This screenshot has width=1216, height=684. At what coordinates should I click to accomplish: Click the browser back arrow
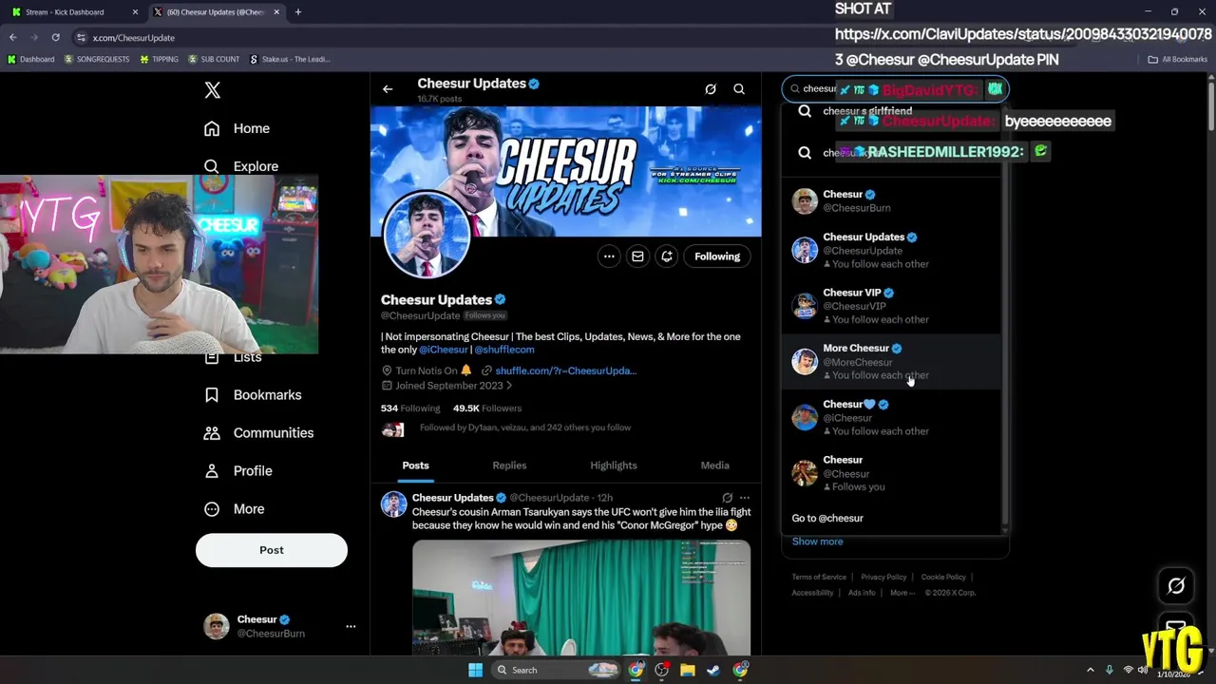(13, 38)
